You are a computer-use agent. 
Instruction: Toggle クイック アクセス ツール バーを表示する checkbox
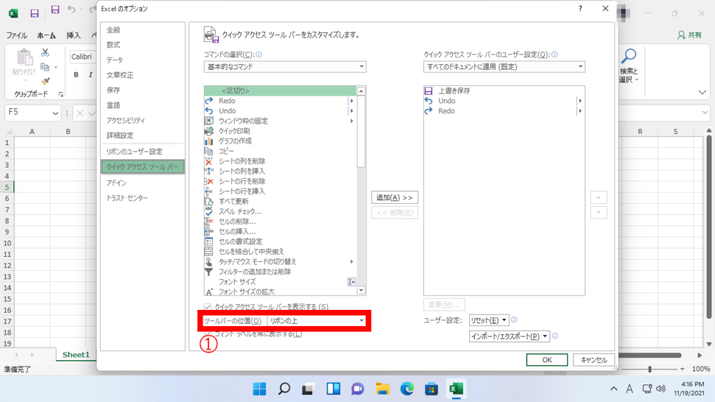[x=208, y=307]
